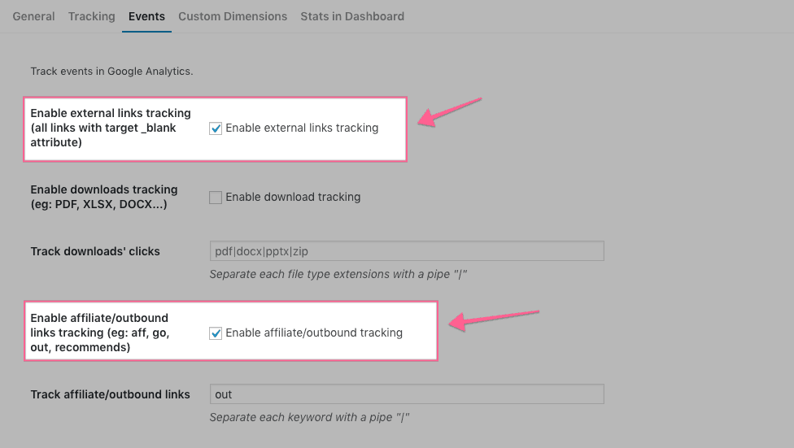This screenshot has height=448, width=794.
Task: Click the file type extensions pipe hint text
Action: point(338,274)
